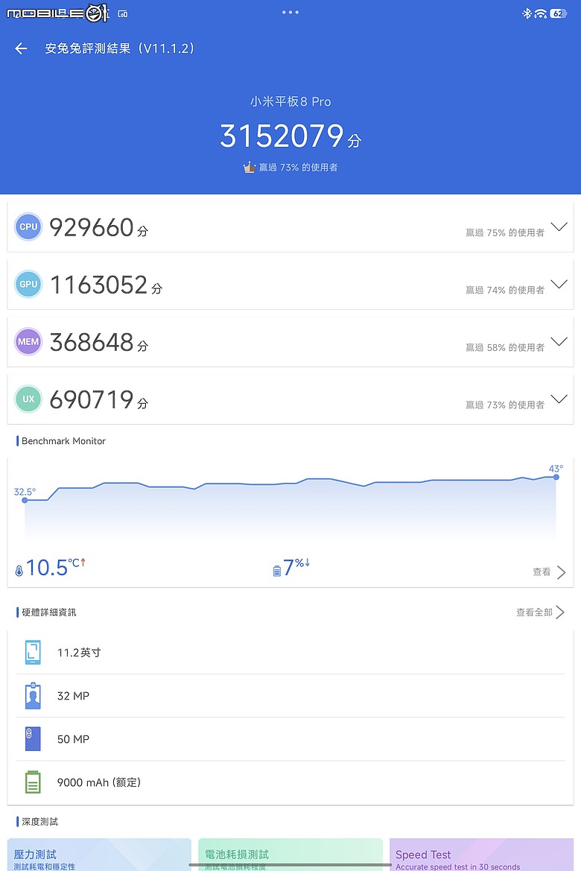Tap the rear camera 50 MP icon

[x=33, y=739]
